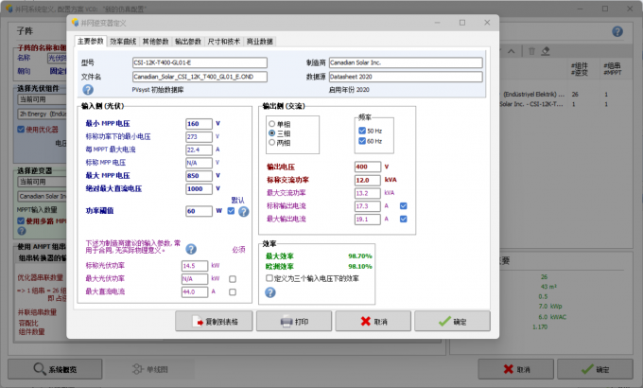Enable 定义为三个输入电压下的效率 checkbox
The image size is (643, 388).
click(270, 279)
